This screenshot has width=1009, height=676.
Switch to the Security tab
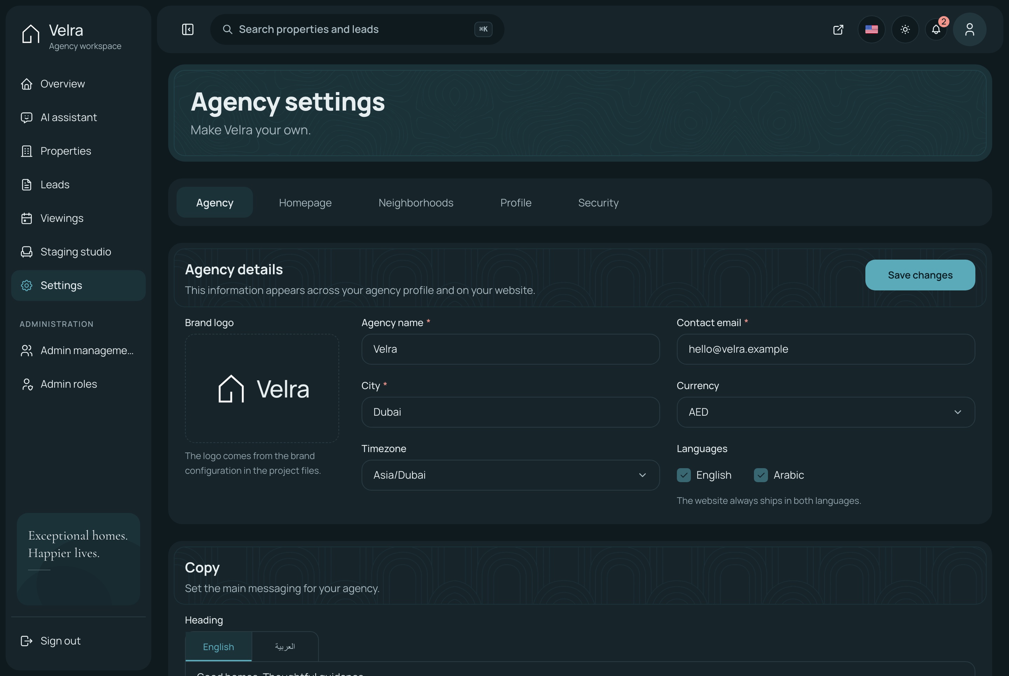(598, 203)
